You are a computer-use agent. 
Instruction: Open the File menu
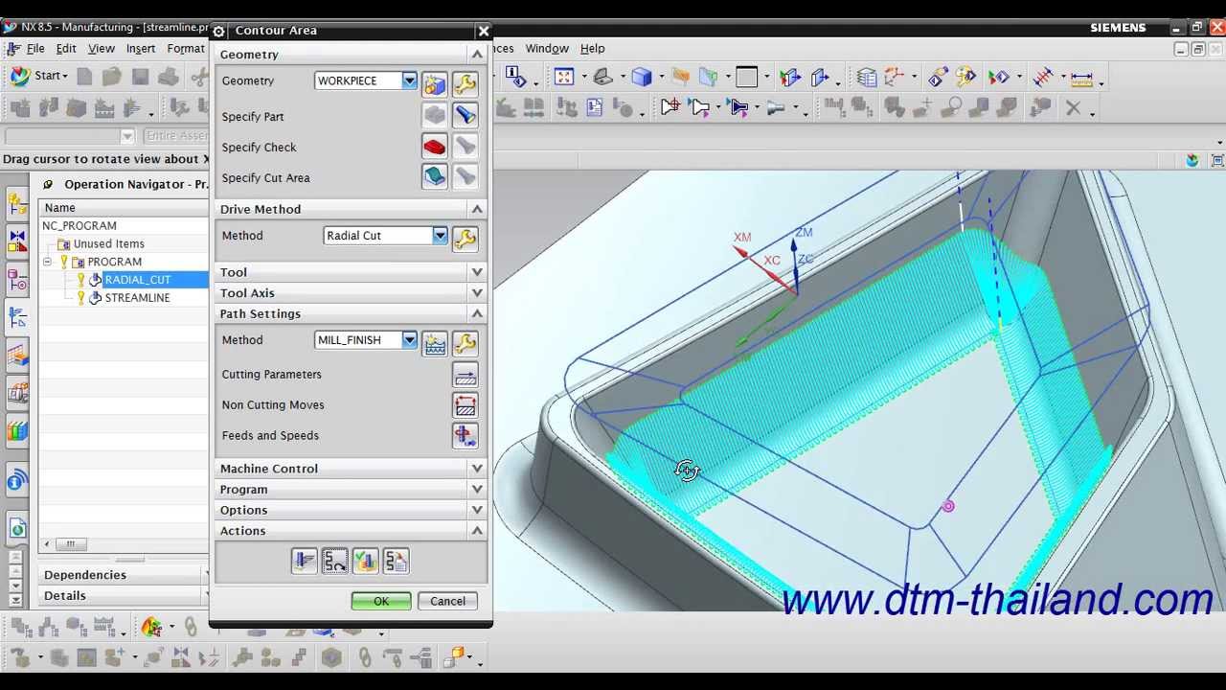point(35,48)
